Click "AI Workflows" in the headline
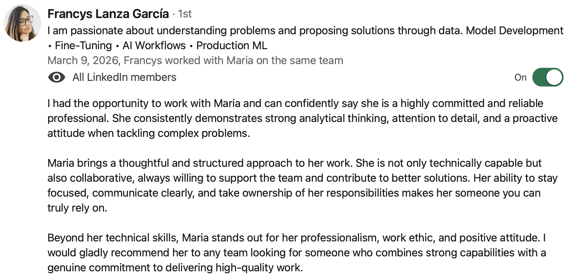Image resolution: width=571 pixels, height=280 pixels. click(154, 45)
